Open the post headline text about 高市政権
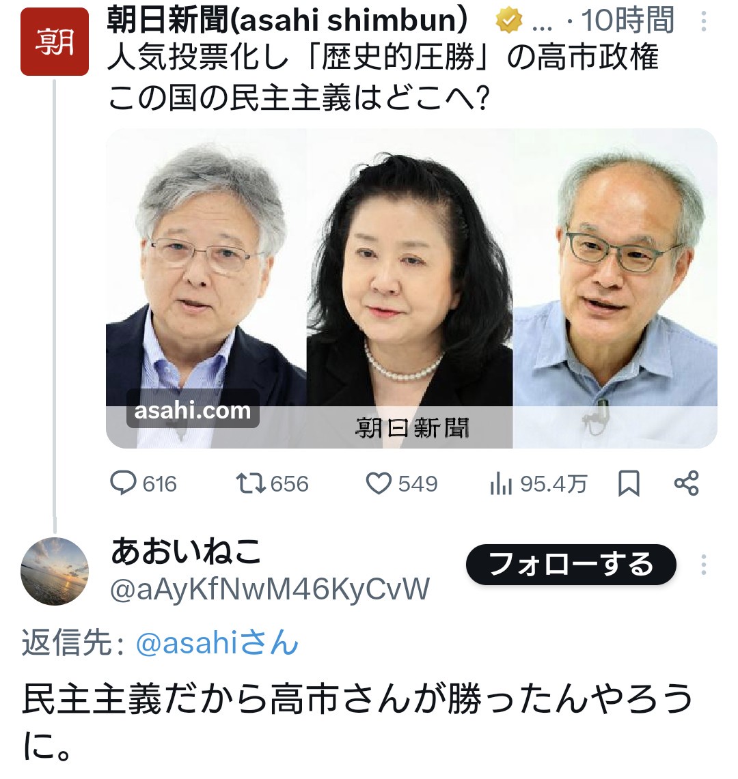 pos(383,77)
